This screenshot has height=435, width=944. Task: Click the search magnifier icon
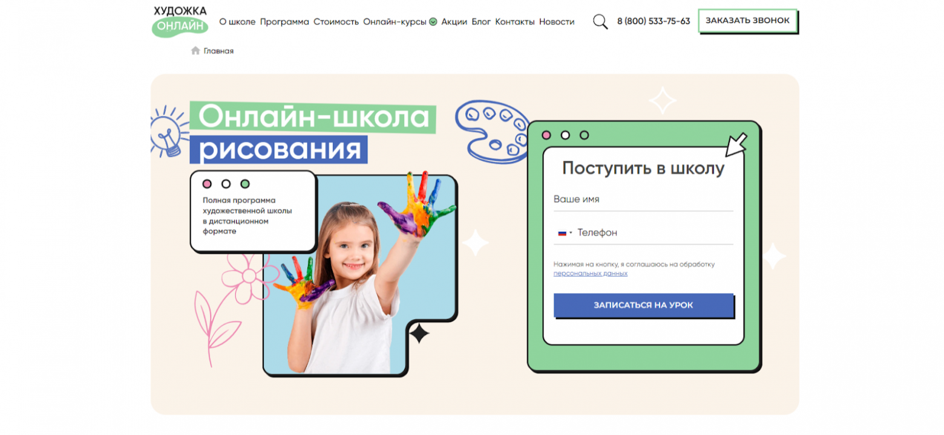(600, 22)
